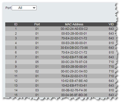
Task: Click VID 643 in row 1
Action: coord(111,29)
